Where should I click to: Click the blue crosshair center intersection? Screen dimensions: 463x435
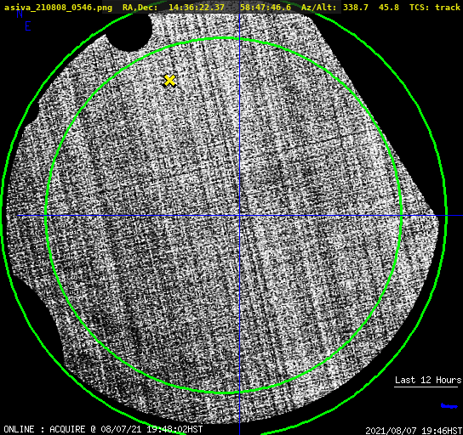[x=239, y=216]
